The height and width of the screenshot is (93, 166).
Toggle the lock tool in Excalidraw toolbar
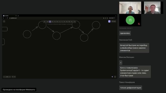click(x=44, y=22)
